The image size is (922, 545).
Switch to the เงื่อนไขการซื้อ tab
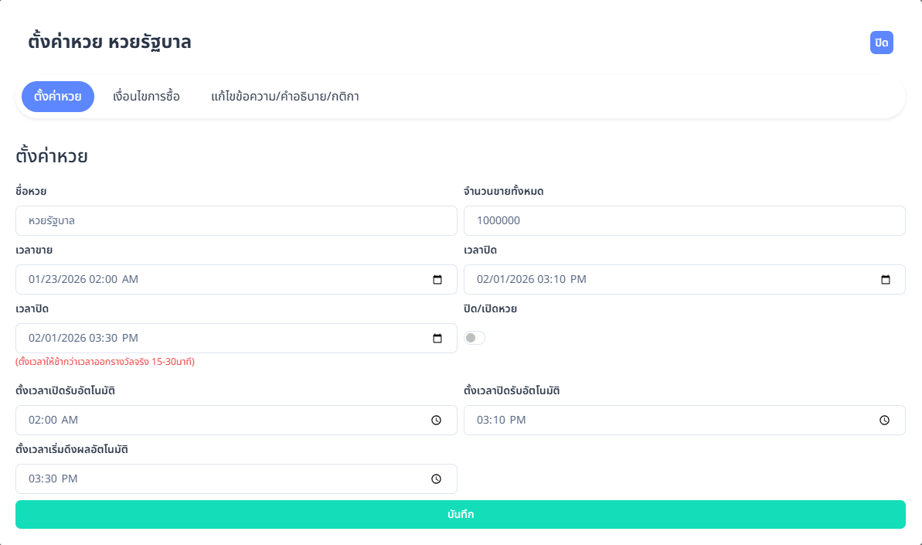point(146,97)
